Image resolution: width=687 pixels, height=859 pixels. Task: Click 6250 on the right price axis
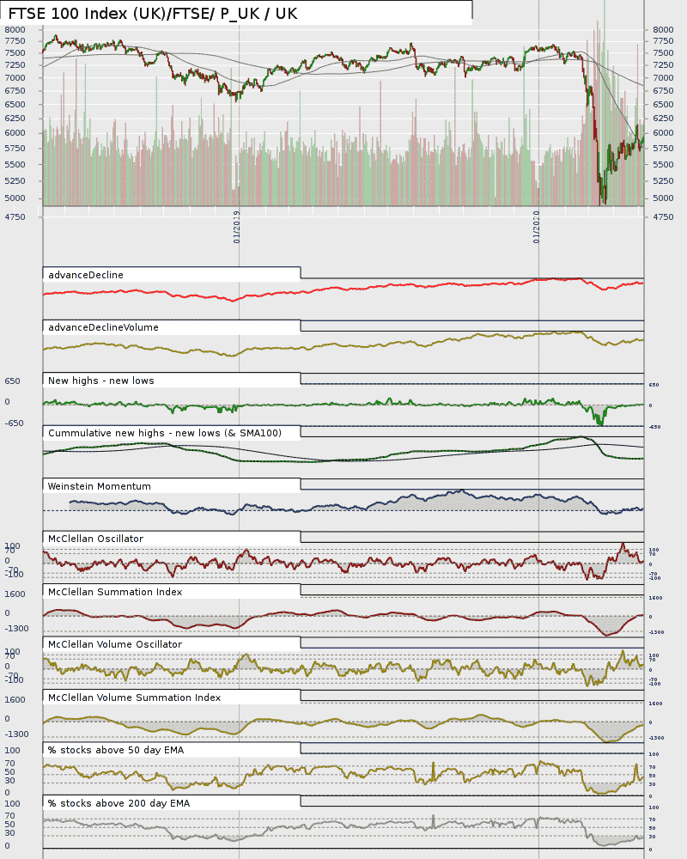tap(663, 119)
